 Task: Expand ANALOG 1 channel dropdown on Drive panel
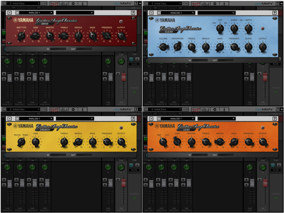click(36, 13)
